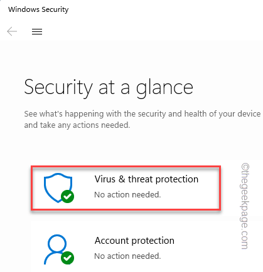The image size is (263, 272).
Task: Click the blue person account icon
Action: pyautogui.click(x=56, y=249)
